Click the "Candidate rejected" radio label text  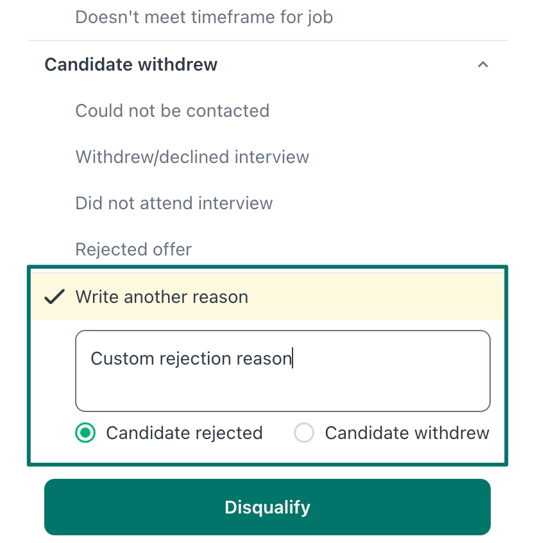184,433
